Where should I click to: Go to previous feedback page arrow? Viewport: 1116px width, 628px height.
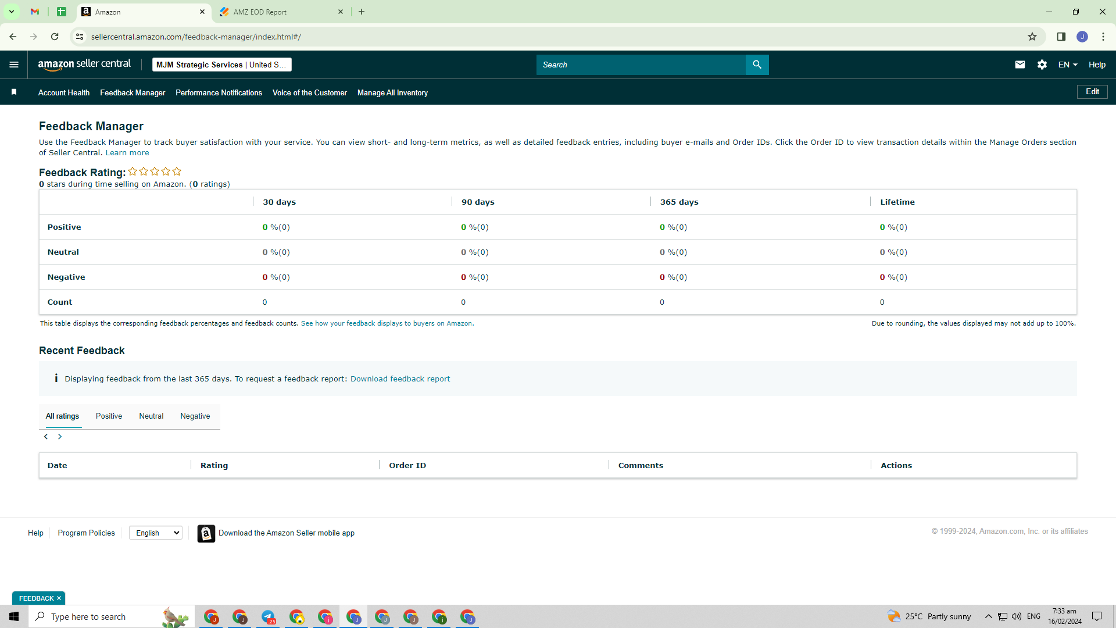tap(46, 437)
